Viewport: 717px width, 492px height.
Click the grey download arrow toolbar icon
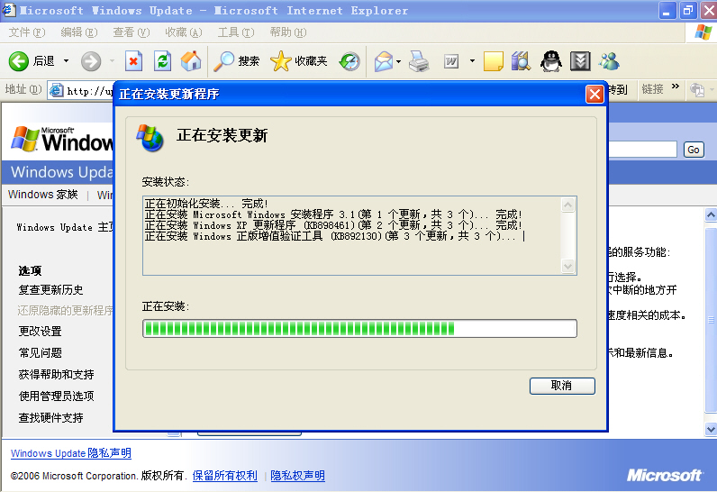(580, 60)
